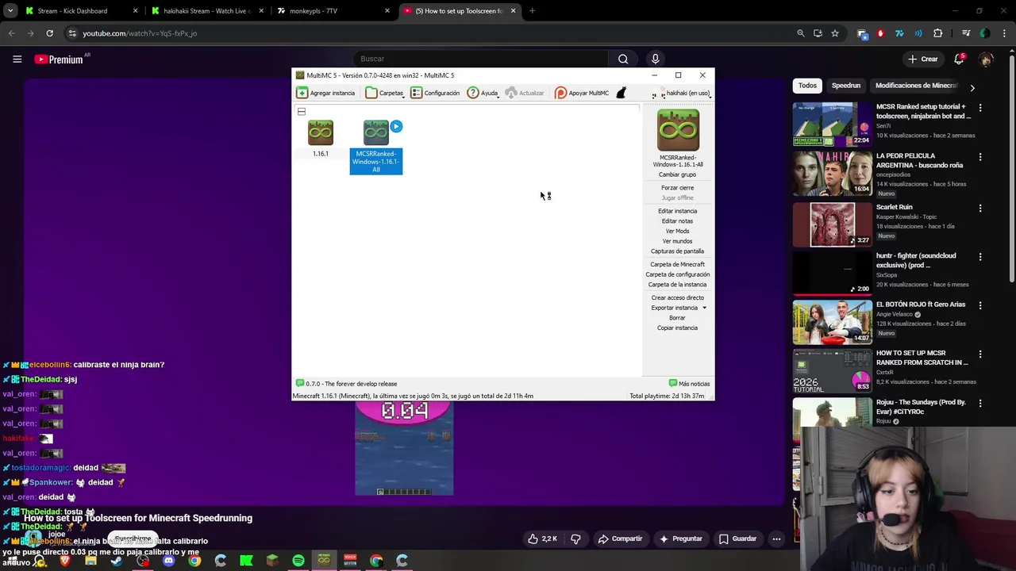Viewport: 1016px width, 571px height.
Task: Click Cambiar grupo in the side panel
Action: 677,174
